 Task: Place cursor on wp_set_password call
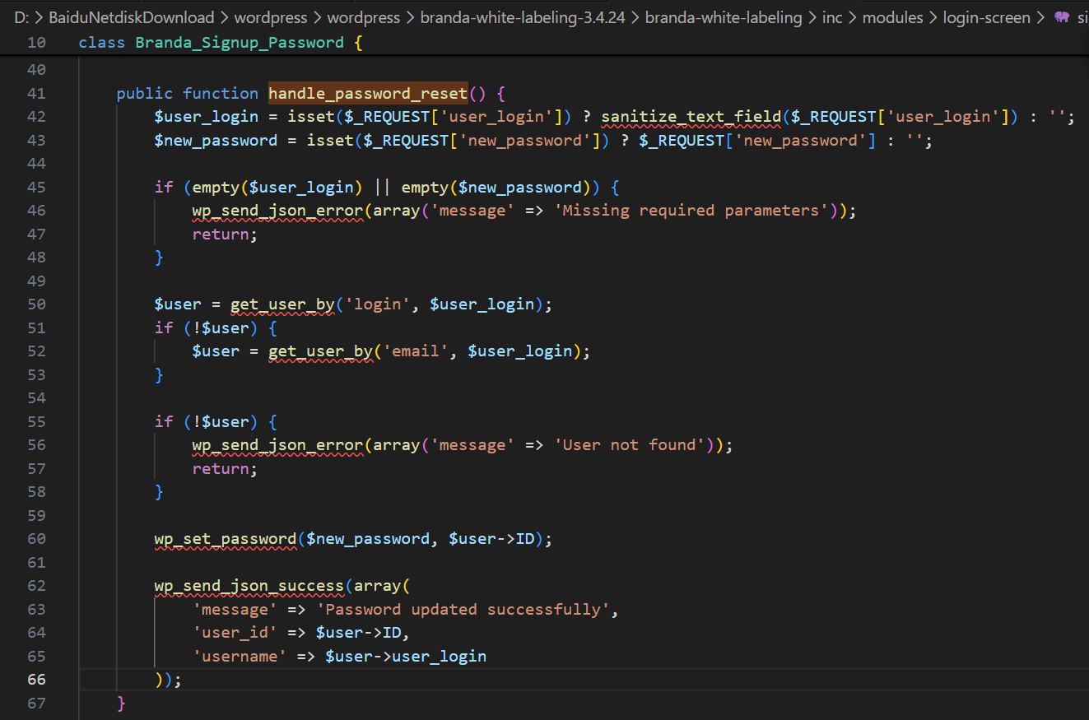pyautogui.click(x=225, y=539)
